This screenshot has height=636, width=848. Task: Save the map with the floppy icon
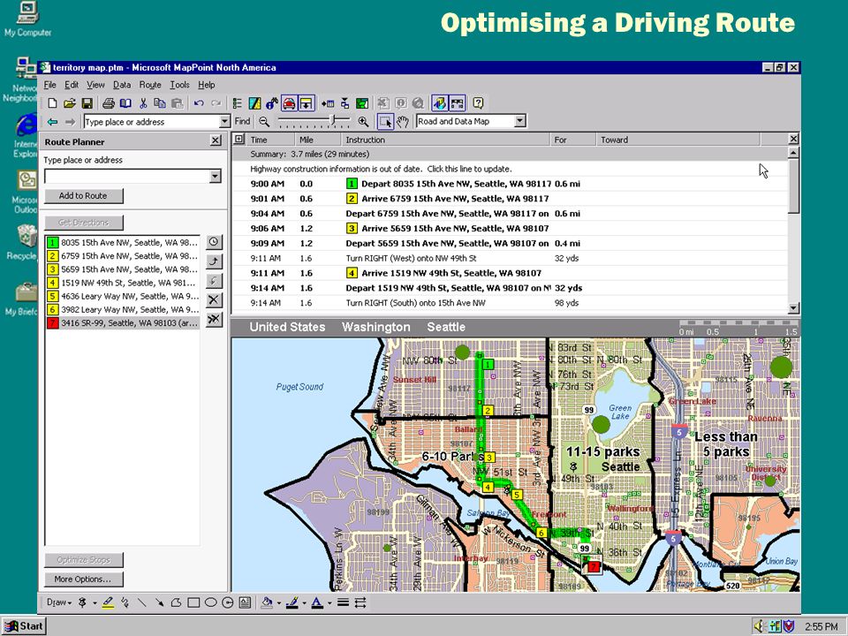point(87,103)
